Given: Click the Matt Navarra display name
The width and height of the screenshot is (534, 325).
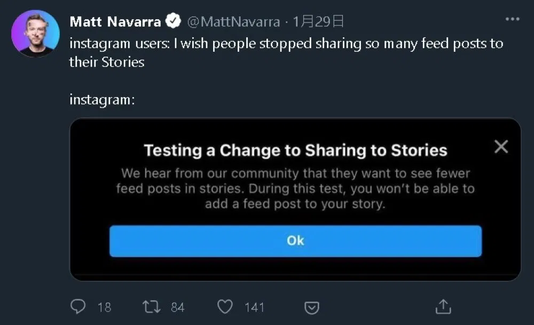Looking at the screenshot, I should (x=115, y=21).
